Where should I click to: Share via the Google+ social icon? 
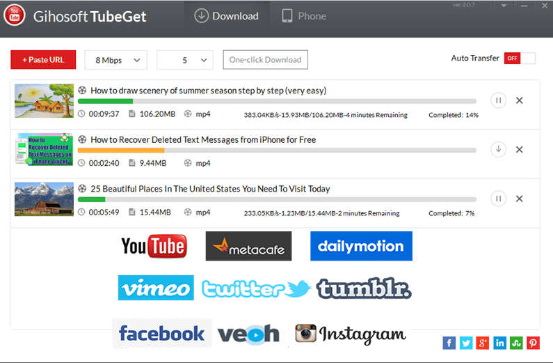[x=483, y=343]
